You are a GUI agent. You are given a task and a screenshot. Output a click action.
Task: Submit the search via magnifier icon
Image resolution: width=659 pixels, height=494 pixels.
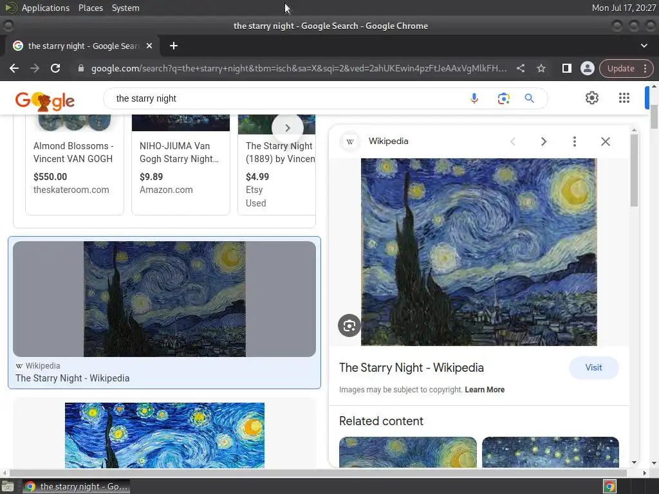(530, 98)
